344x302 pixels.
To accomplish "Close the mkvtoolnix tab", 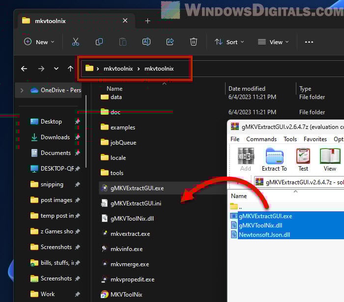I will point(125,21).
